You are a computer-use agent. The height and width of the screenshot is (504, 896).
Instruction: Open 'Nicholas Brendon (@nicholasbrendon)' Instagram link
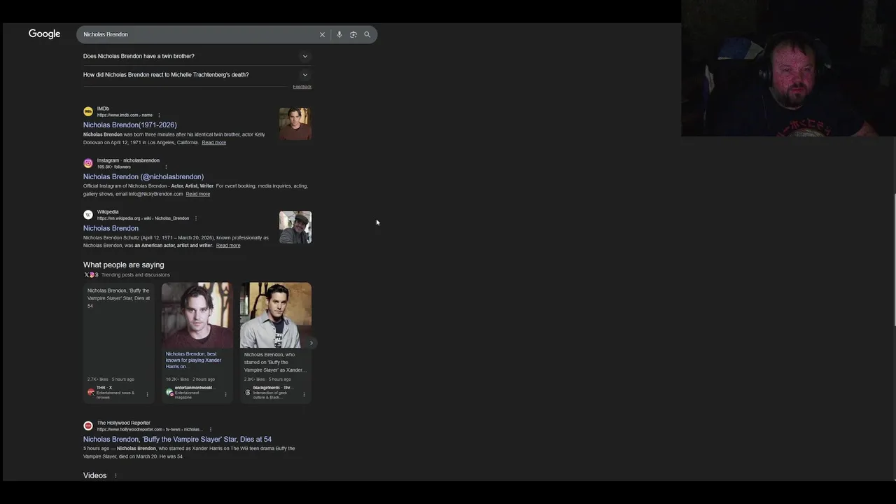point(143,176)
